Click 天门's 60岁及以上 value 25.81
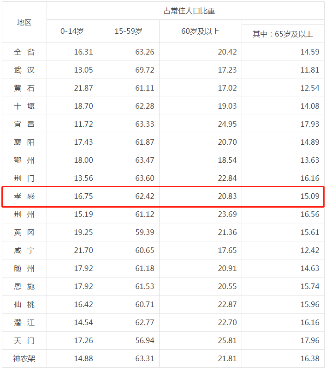Viewport: 326px width, 369px height. (x=227, y=340)
